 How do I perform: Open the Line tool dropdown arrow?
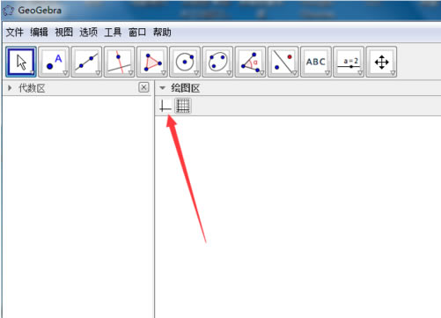(98, 73)
